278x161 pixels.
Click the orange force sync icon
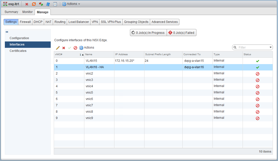pyautogui.click(x=34, y=4)
